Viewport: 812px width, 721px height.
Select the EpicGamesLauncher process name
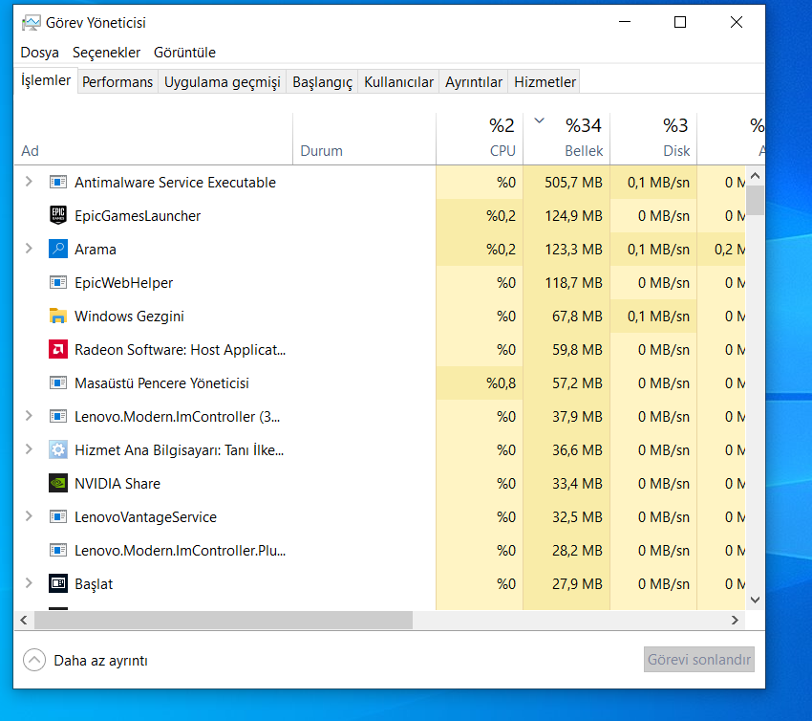pyautogui.click(x=138, y=215)
